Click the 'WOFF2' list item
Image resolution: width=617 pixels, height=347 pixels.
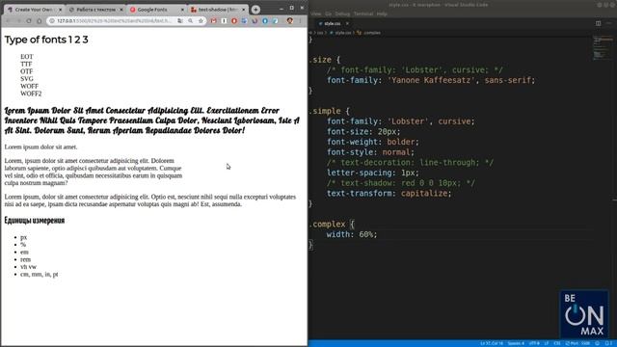[31, 93]
